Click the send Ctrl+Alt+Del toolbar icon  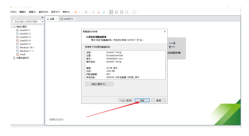pos(86,12)
